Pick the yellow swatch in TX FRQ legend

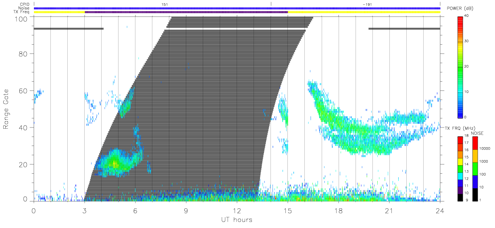[460, 161]
